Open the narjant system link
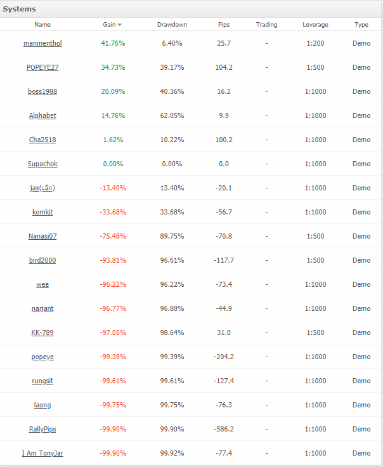The image size is (383, 467). point(42,308)
